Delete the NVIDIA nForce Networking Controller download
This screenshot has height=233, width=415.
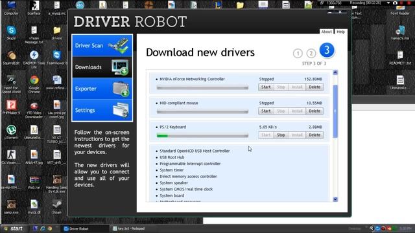[x=314, y=87]
